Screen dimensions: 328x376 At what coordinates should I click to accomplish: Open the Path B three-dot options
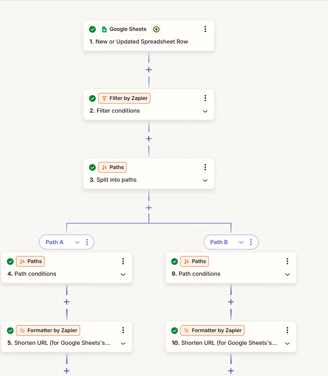(x=251, y=242)
